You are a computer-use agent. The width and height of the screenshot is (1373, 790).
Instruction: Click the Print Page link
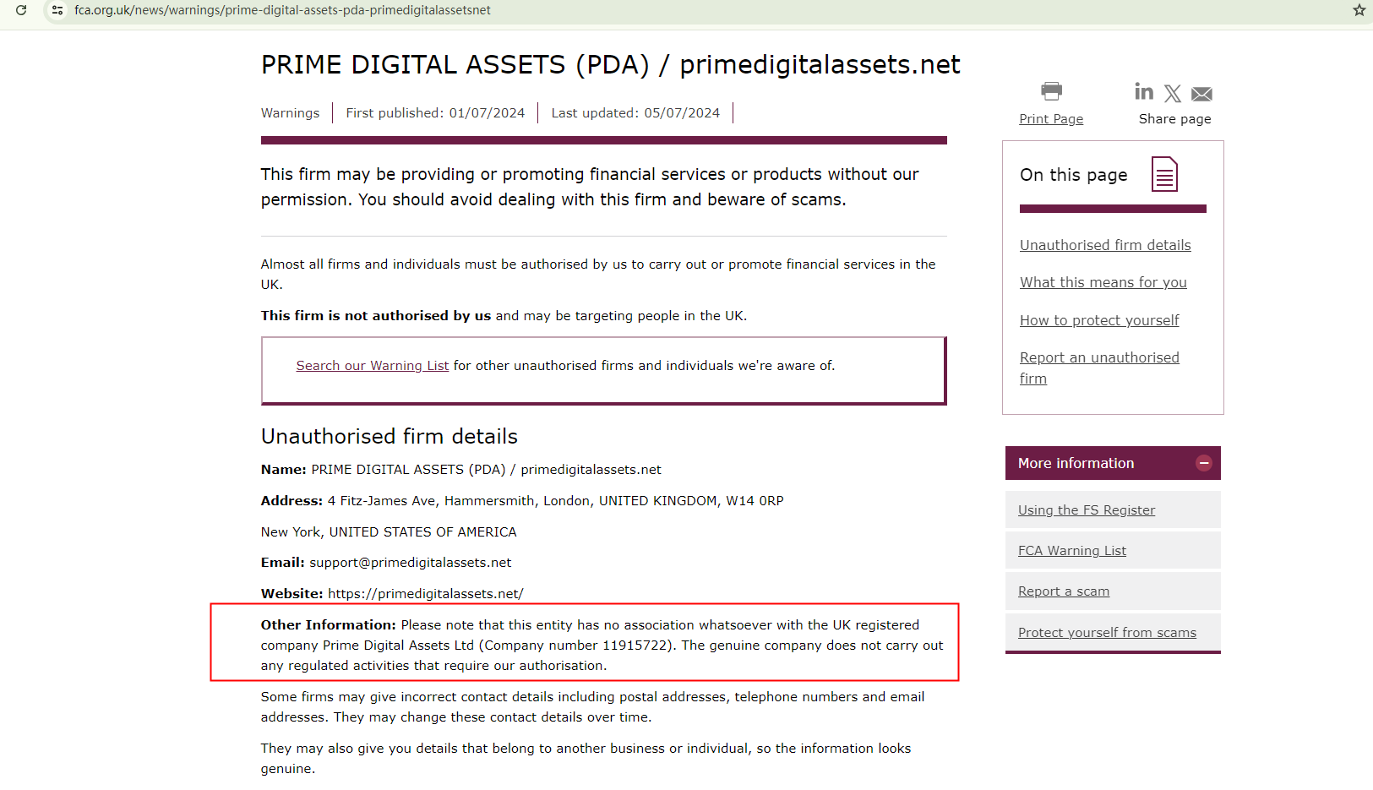1051,119
